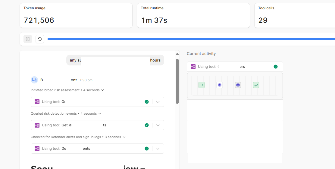Screen dimensions: 335x169
Task: Click the scroll-up arrow in chat panel
Action: (x=177, y=54)
